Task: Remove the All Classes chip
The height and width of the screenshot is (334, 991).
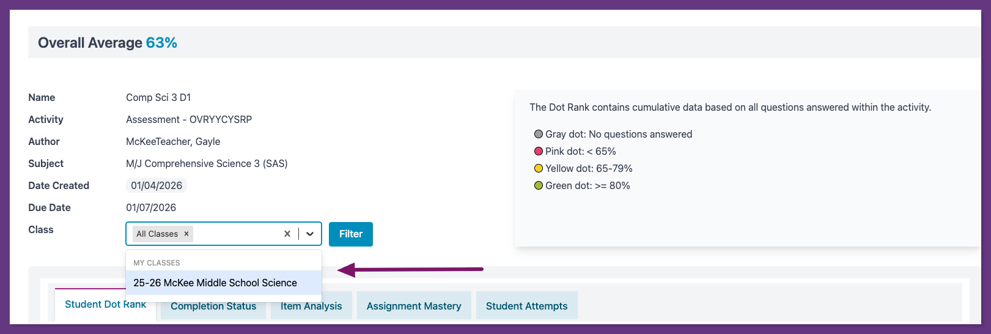Action: pyautogui.click(x=186, y=234)
